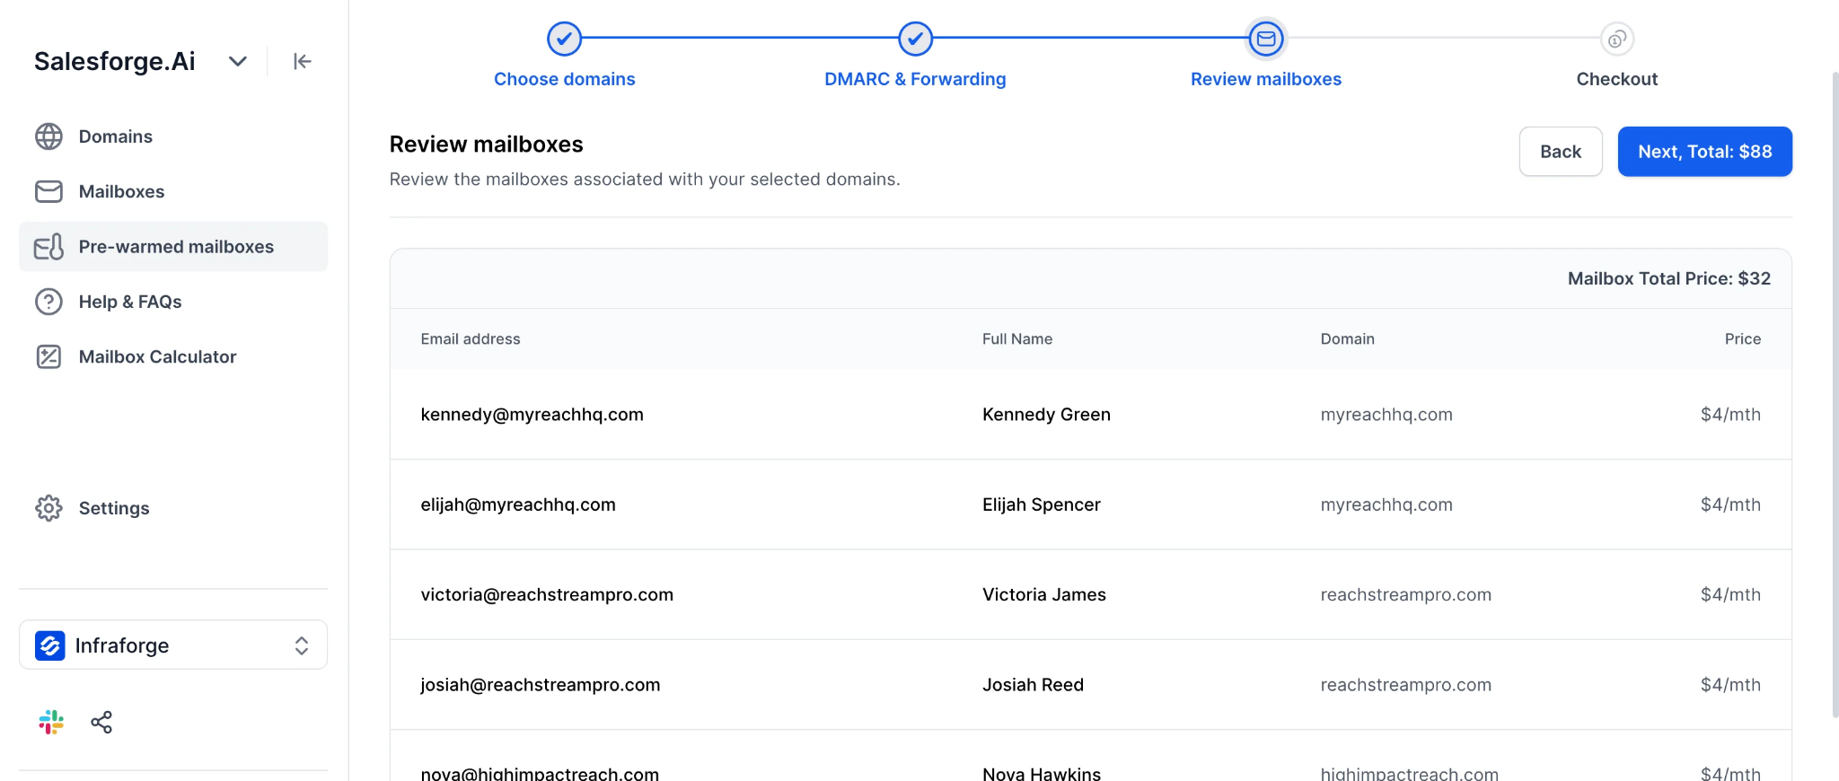1839x781 pixels.
Task: Click the Mailboxes envelope icon
Action: coord(48,191)
